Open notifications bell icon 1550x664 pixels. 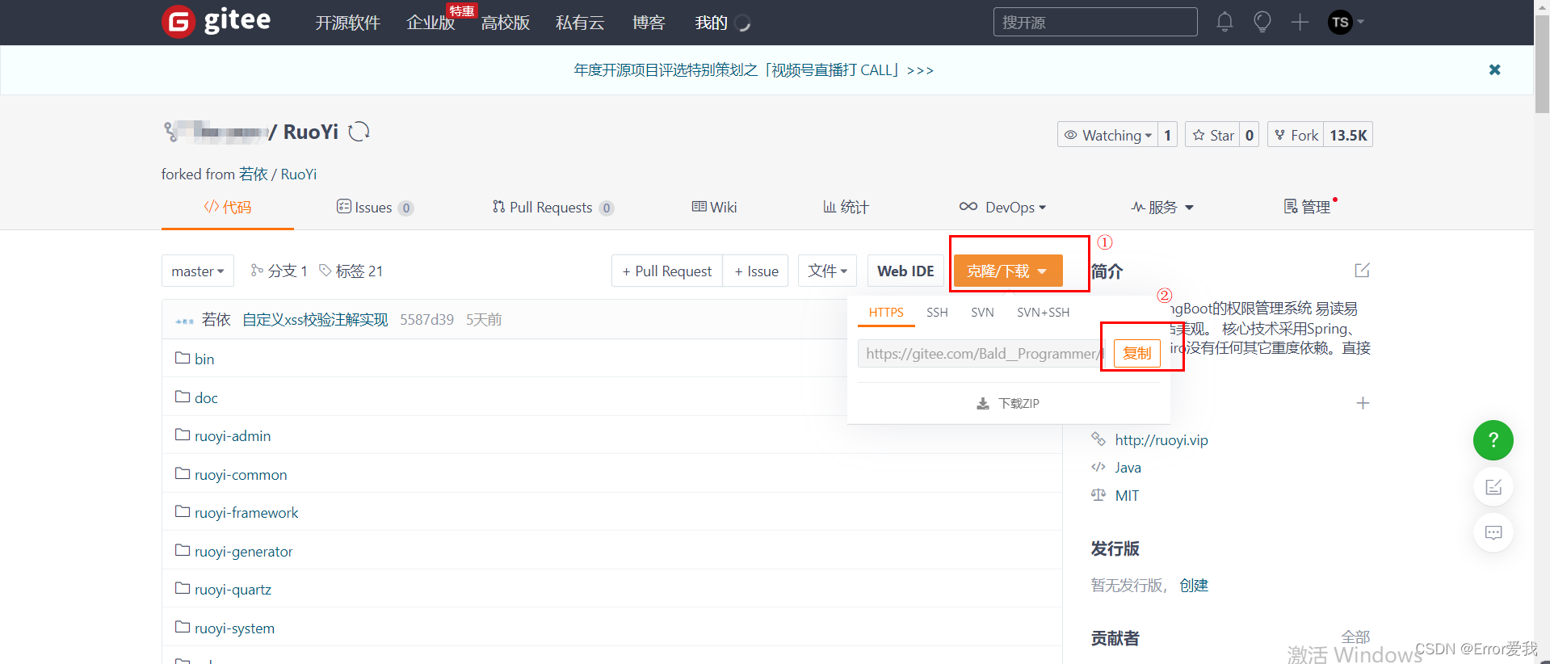click(x=1224, y=22)
